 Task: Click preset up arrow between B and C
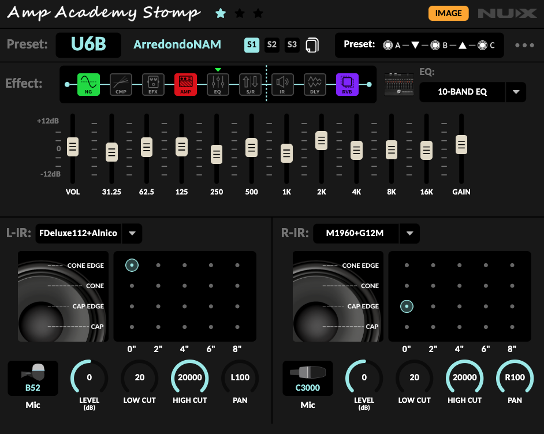tap(463, 45)
